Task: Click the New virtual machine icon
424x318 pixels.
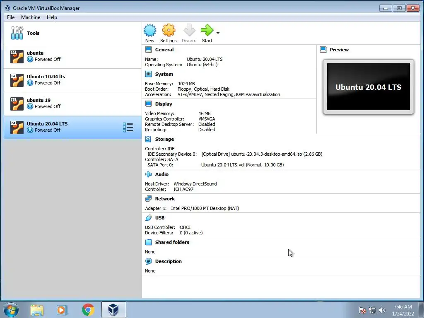Action: (150, 30)
